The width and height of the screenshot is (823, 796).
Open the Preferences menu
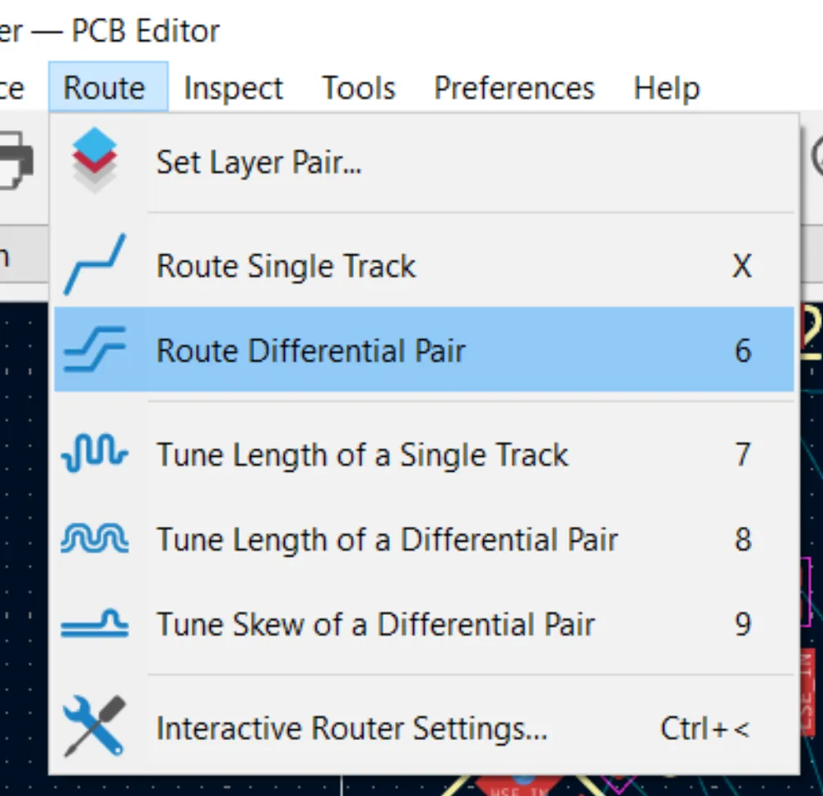[514, 88]
